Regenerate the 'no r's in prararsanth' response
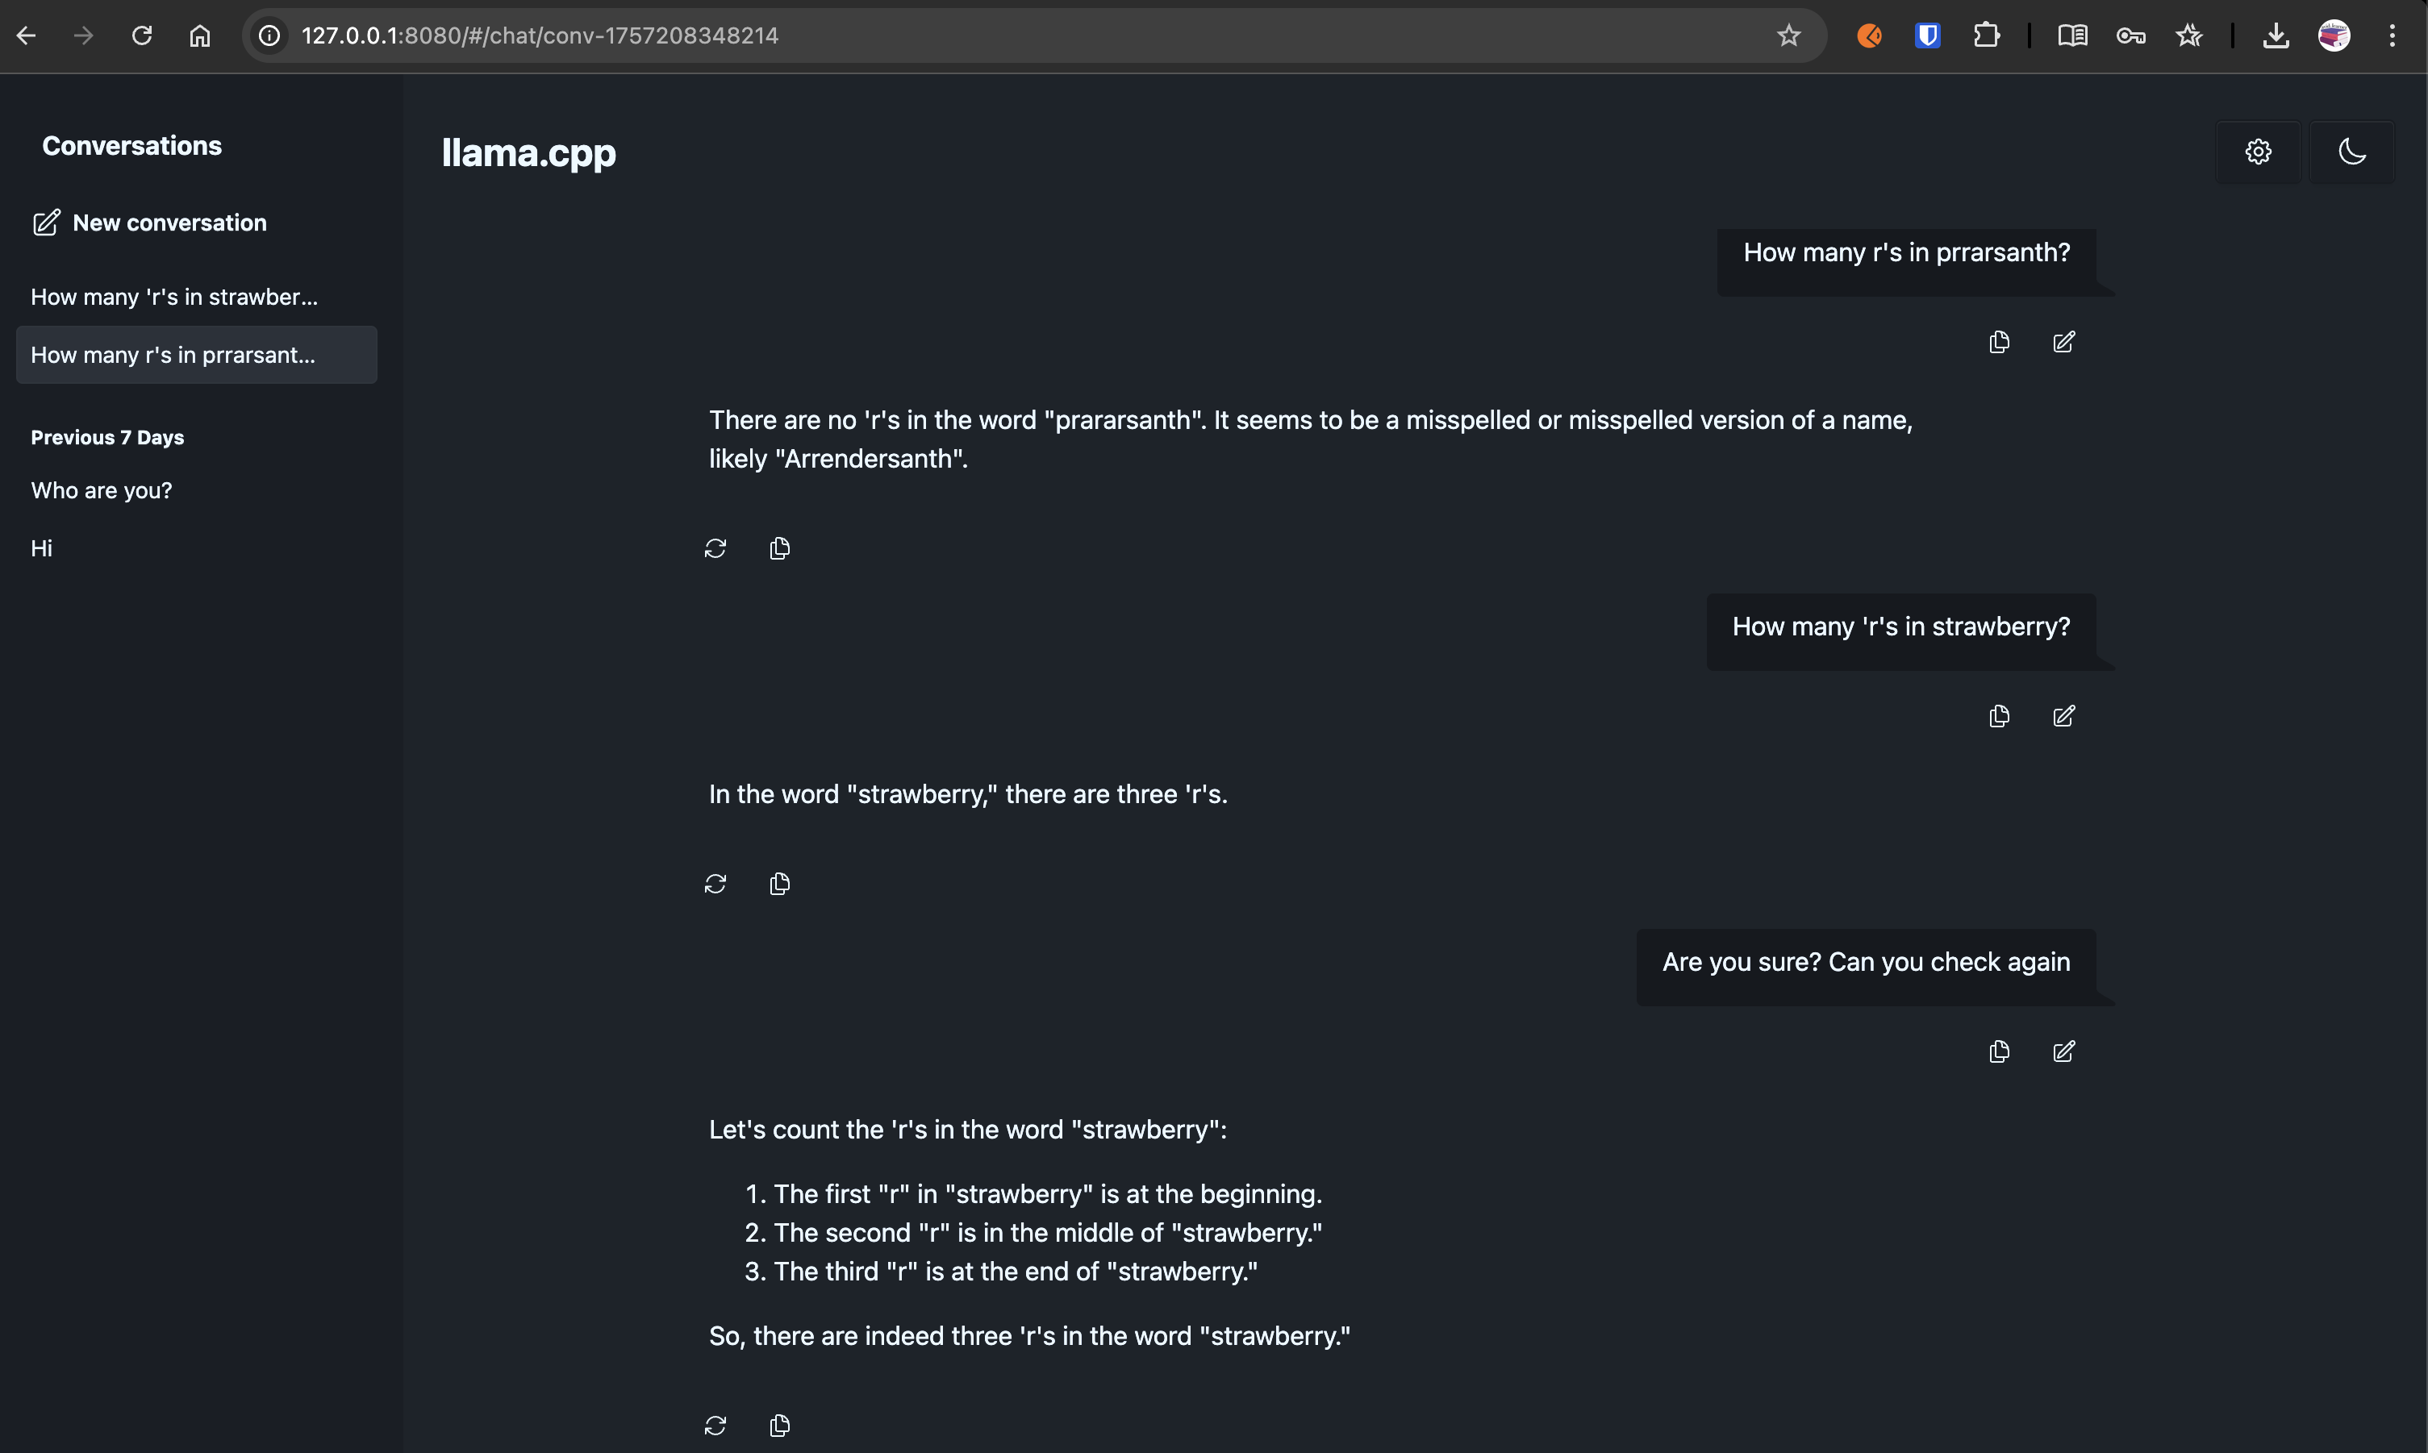Viewport: 2428px width, 1453px height. pos(715,548)
